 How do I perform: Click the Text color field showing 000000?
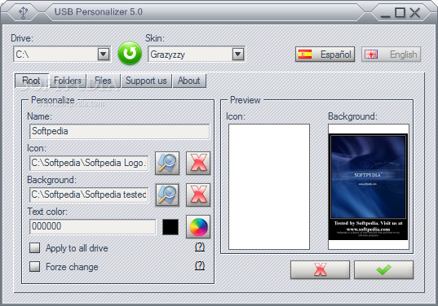click(92, 226)
